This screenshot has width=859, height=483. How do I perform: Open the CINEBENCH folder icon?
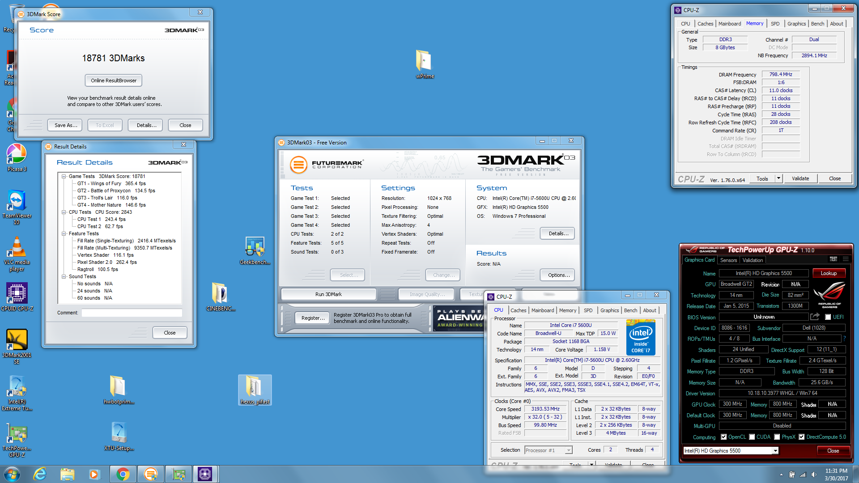point(220,297)
